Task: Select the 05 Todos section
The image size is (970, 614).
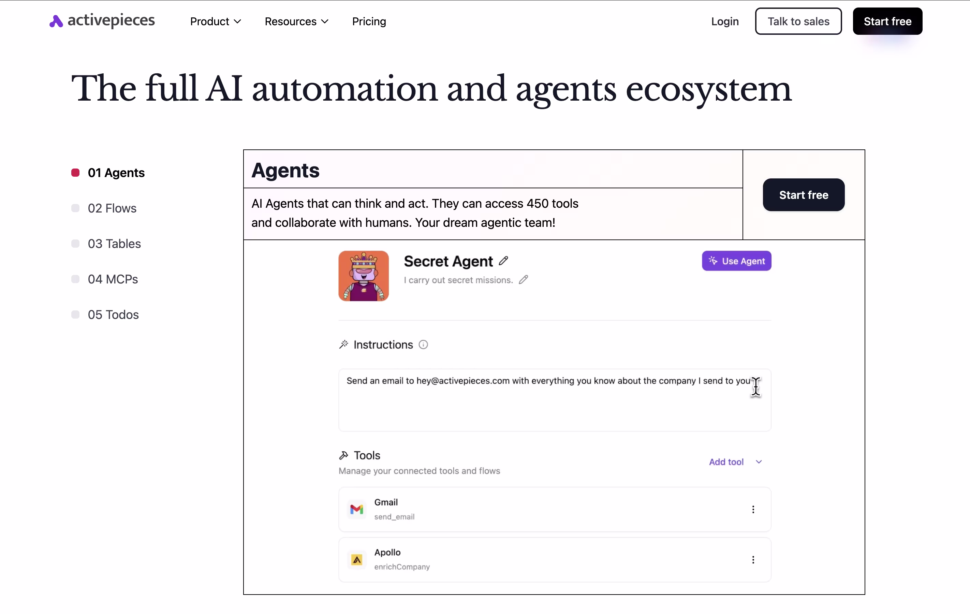Action: point(113,315)
